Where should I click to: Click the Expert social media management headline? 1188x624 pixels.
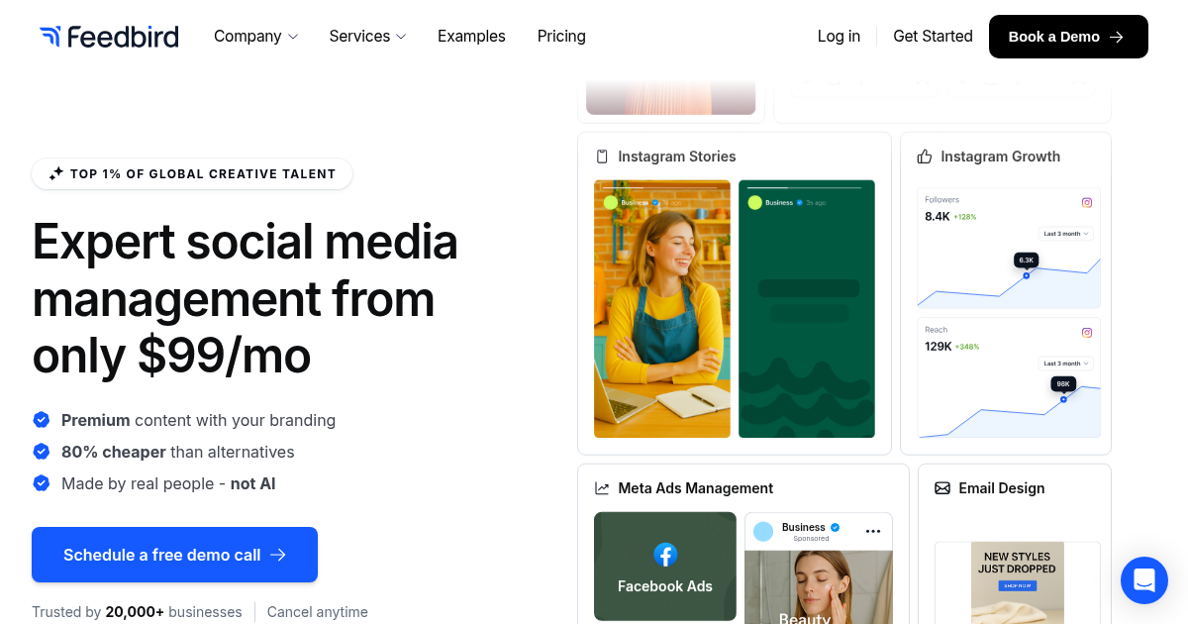(x=246, y=298)
